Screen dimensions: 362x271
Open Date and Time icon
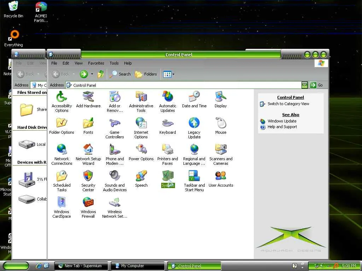point(194,99)
